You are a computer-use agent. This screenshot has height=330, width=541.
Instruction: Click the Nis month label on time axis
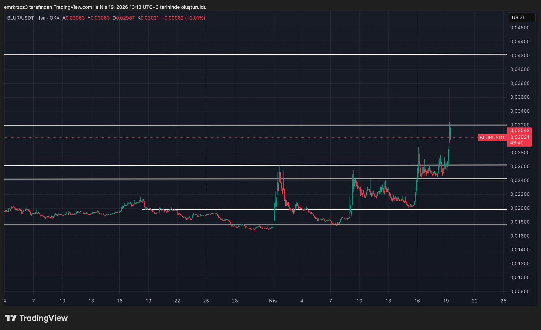click(x=273, y=301)
